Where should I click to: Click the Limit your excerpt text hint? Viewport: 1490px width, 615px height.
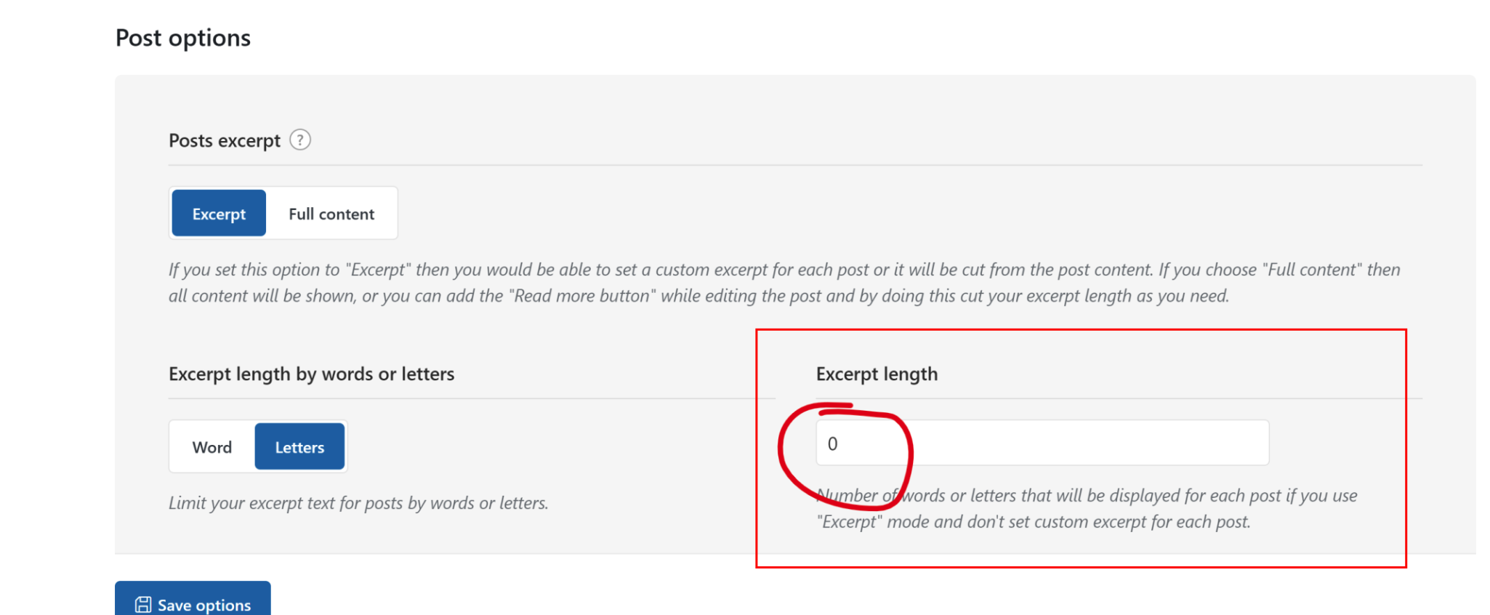pyautogui.click(x=358, y=502)
